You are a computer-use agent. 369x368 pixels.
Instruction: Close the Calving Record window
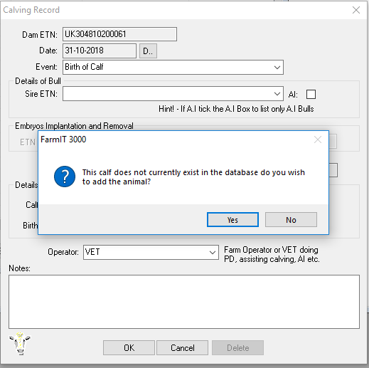pos(356,10)
